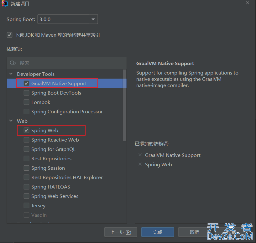Image resolution: width=256 pixels, height=243 pixels.
Task: Remove Spring Web from added dependencies
Action: click(140, 164)
